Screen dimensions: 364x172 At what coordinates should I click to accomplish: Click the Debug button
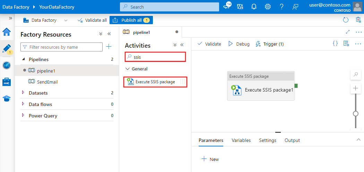[239, 44]
